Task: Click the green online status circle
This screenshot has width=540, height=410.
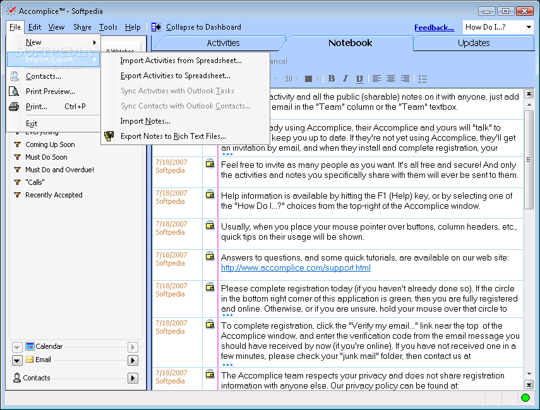Action: [x=525, y=398]
